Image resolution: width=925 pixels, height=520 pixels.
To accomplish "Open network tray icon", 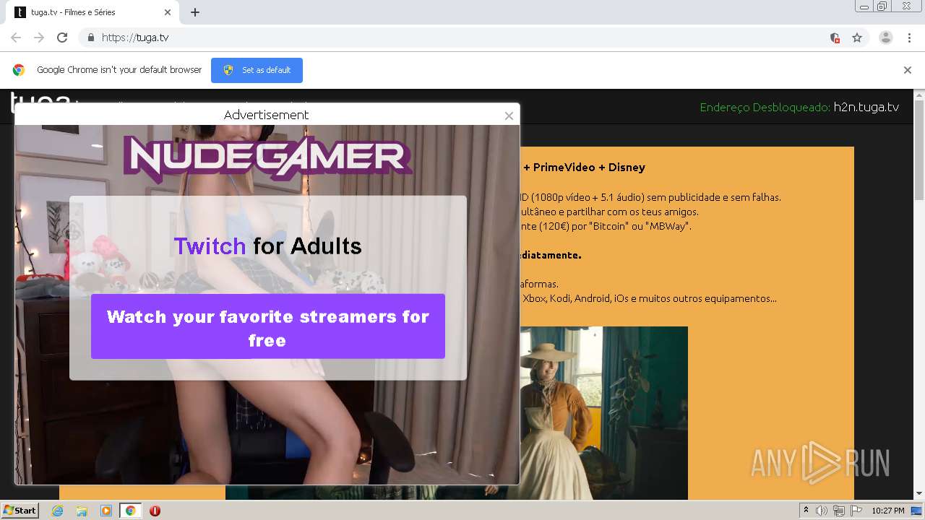I will [x=839, y=511].
